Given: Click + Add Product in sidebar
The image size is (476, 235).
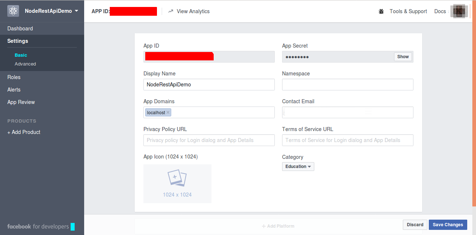Looking at the screenshot, I should [24, 132].
